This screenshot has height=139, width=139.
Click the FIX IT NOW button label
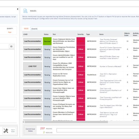coord(13,131)
